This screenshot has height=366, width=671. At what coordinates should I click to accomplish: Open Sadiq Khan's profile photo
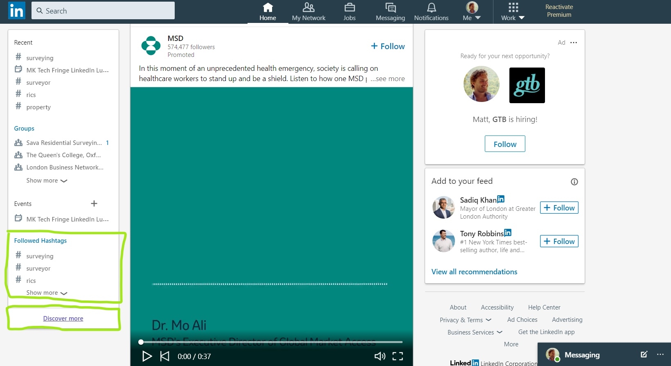coord(444,208)
